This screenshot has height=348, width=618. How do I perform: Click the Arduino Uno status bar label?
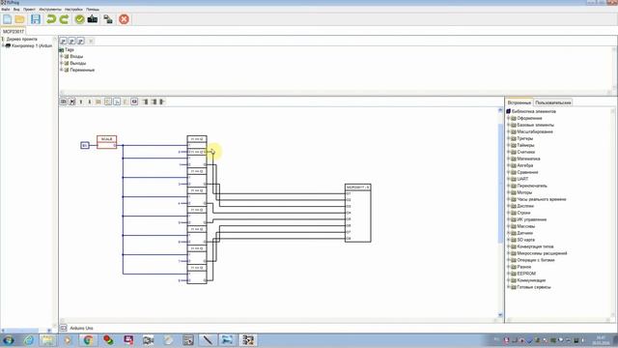pos(81,328)
